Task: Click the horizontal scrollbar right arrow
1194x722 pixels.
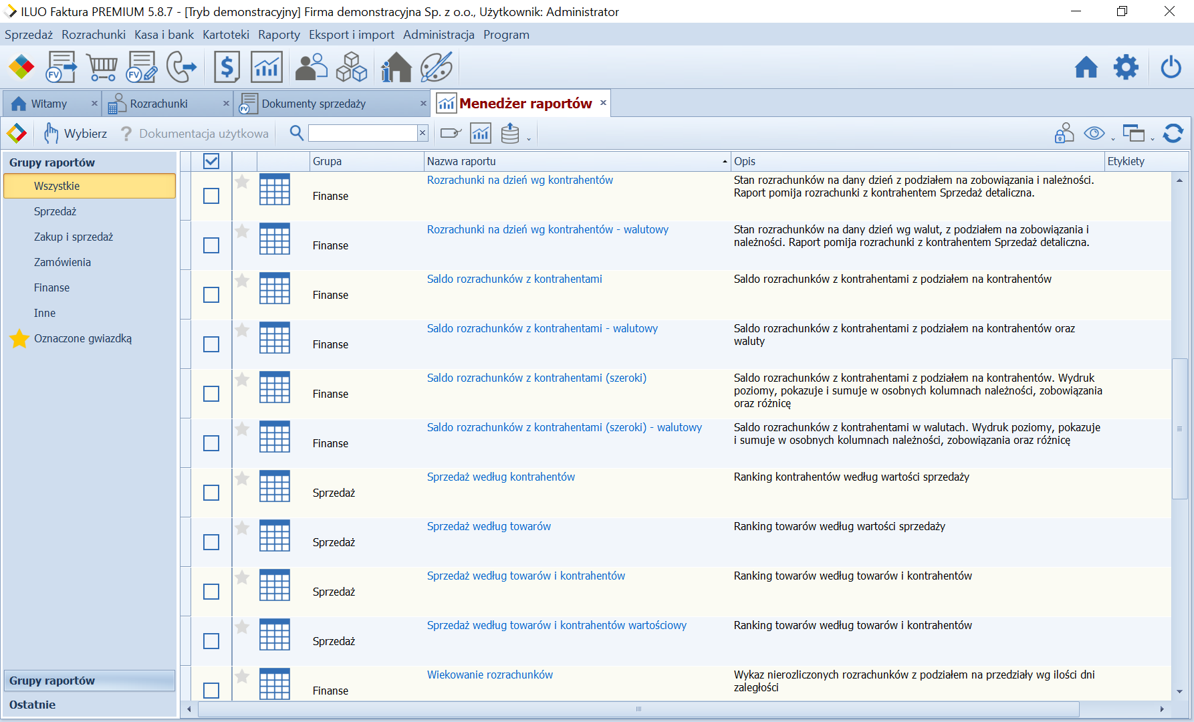Action: [1162, 709]
